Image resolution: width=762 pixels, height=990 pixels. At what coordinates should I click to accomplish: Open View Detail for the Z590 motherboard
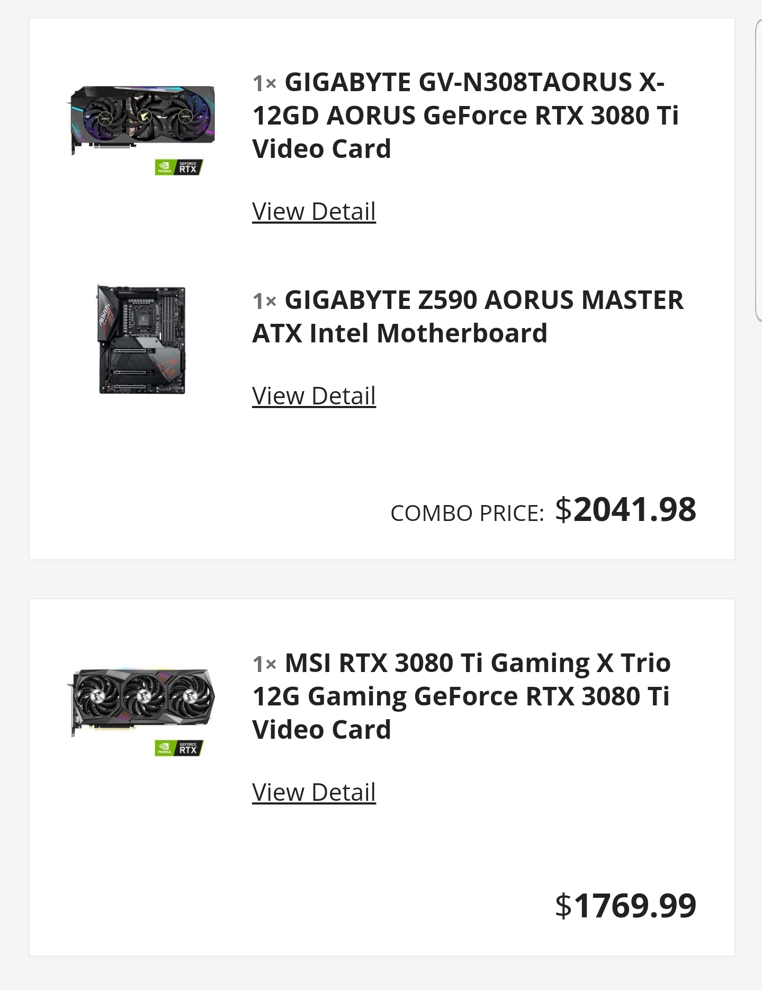pos(313,396)
